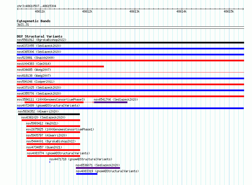Select the red nsv523981 variant bar
This screenshot has width=252, height=185.
click(130, 61)
